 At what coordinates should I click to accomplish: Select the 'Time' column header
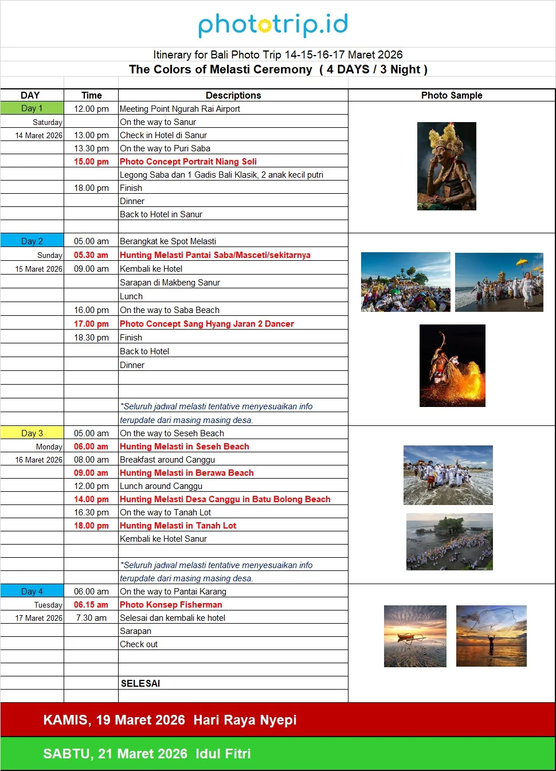tap(91, 95)
